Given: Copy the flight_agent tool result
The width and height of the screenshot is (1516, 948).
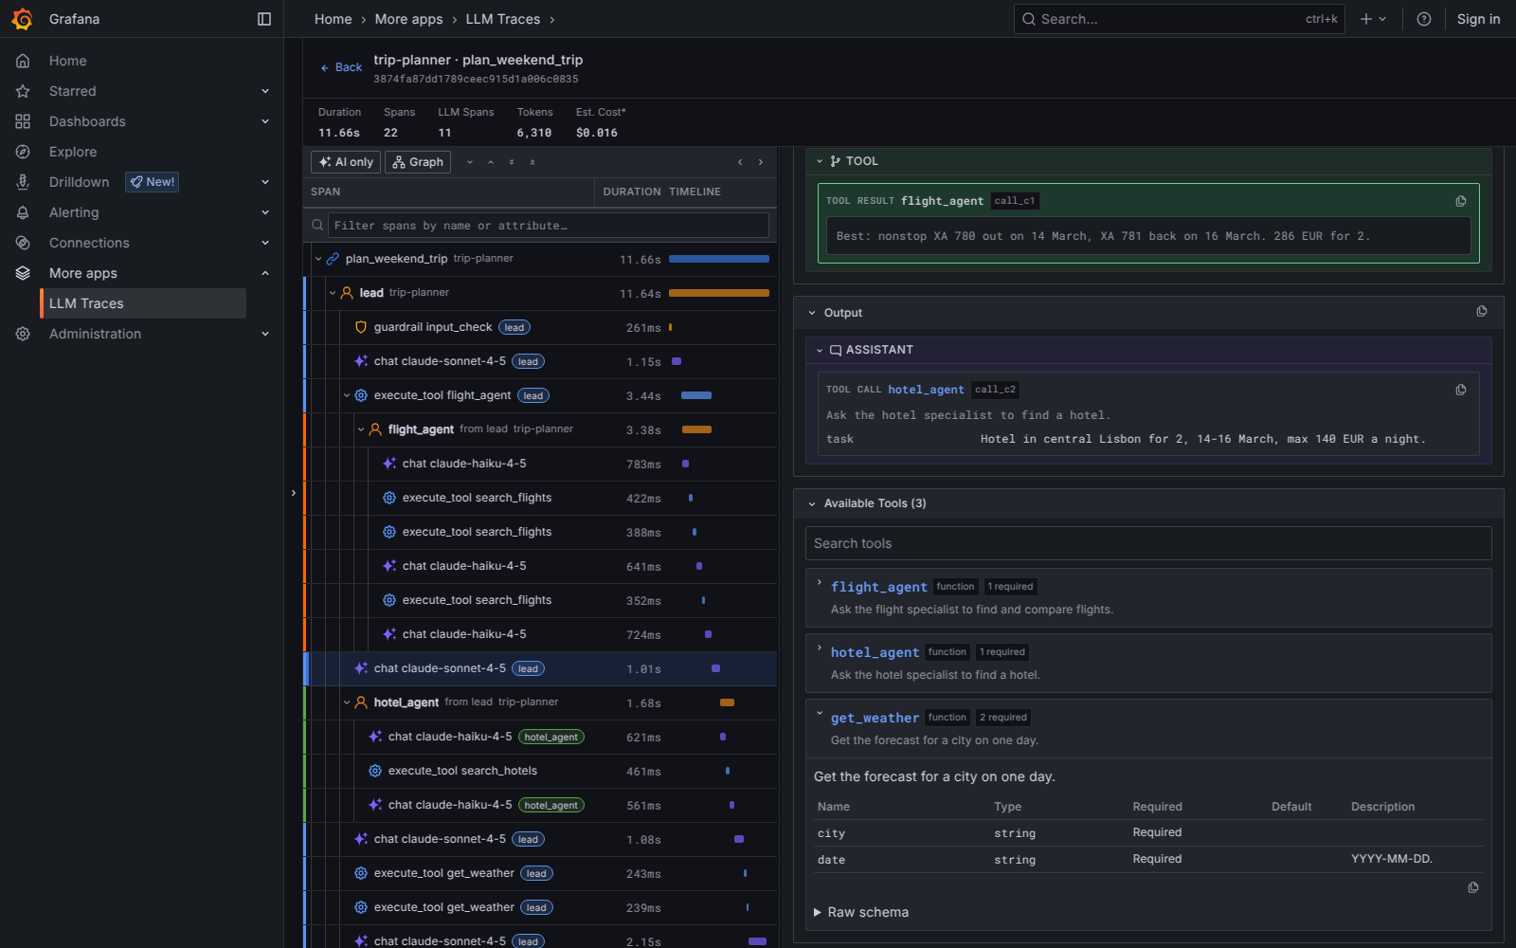Looking at the screenshot, I should click(x=1461, y=201).
